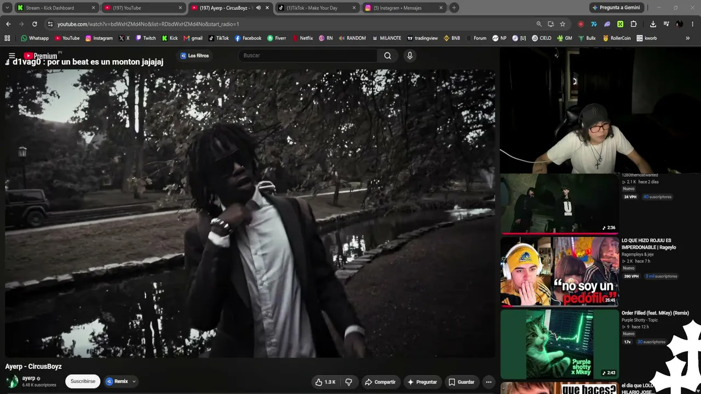Open the MILANOTE bookmark
701x394 pixels.
point(387,38)
